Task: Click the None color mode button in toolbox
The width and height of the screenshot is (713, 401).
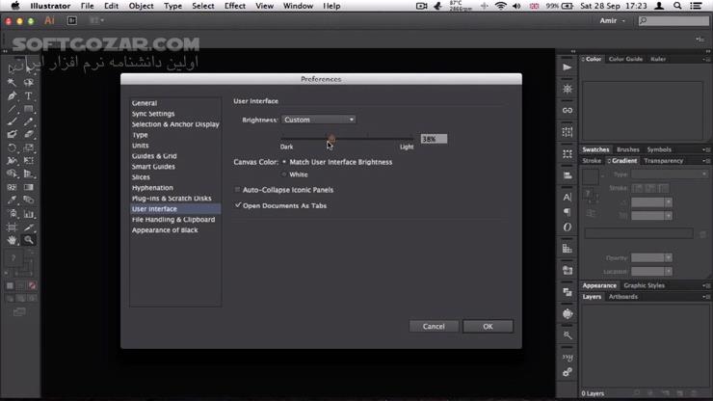Action: pyautogui.click(x=33, y=286)
